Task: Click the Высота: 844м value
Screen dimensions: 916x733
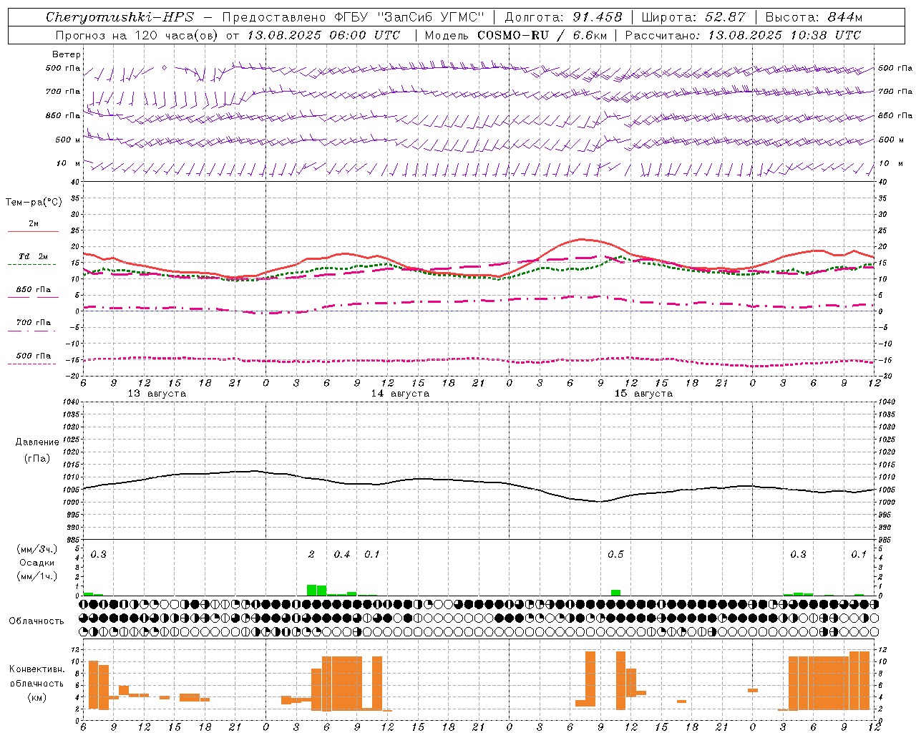Action: click(x=814, y=17)
